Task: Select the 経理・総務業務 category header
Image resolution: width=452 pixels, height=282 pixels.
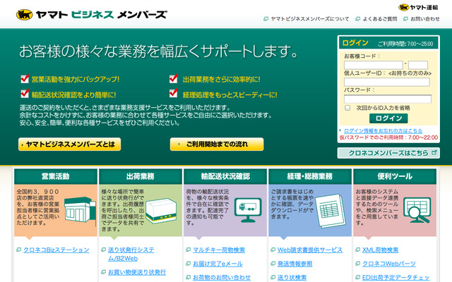Action: pyautogui.click(x=310, y=176)
